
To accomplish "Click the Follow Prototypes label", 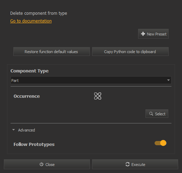I will pyautogui.click(x=34, y=145).
